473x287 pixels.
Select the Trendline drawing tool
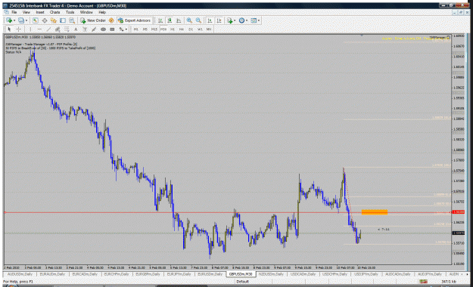tap(48, 29)
